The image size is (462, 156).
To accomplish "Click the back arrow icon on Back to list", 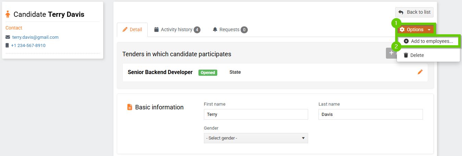I will pyautogui.click(x=401, y=12).
